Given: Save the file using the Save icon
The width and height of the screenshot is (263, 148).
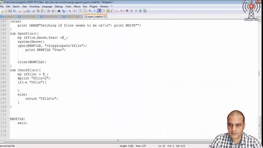Looking at the screenshot, I should coord(10,11).
